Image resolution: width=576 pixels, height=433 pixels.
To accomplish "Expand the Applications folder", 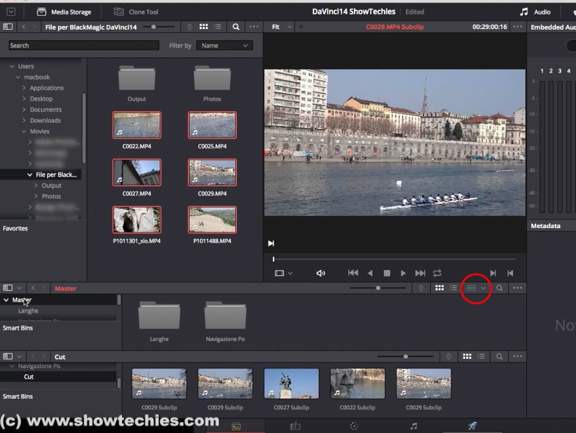I will 24,88.
